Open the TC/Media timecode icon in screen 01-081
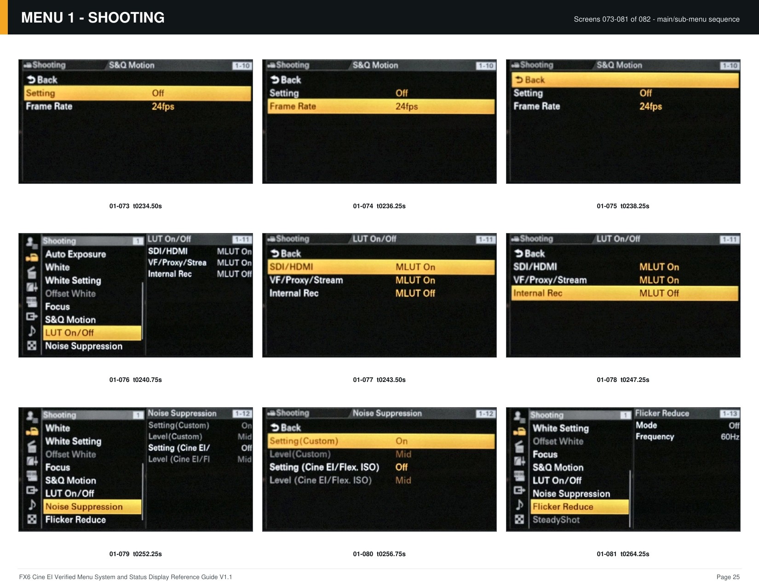Viewport: 759px width, 586px height. click(x=519, y=476)
